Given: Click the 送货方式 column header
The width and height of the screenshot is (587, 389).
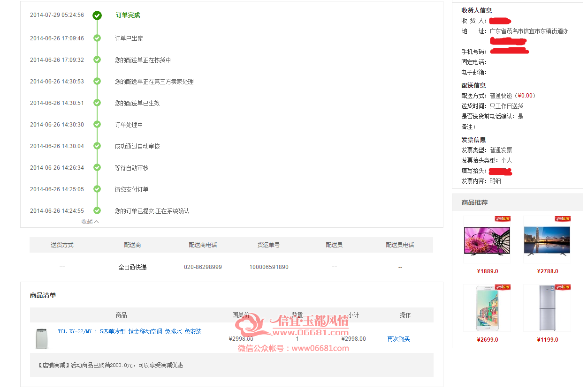Looking at the screenshot, I should pos(62,245).
